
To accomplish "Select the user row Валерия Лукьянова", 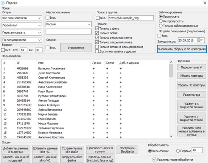I will tap(86, 69).
